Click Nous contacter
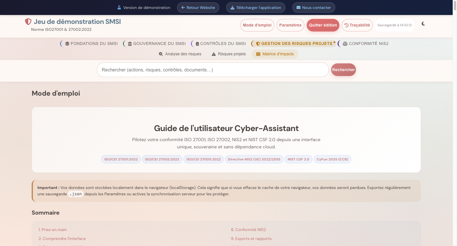This screenshot has width=457, height=246. [314, 7]
